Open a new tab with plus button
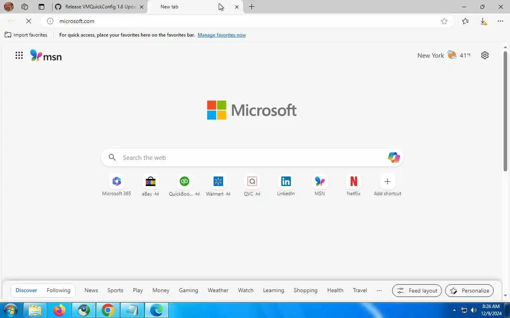This screenshot has width=510, height=318. [251, 7]
